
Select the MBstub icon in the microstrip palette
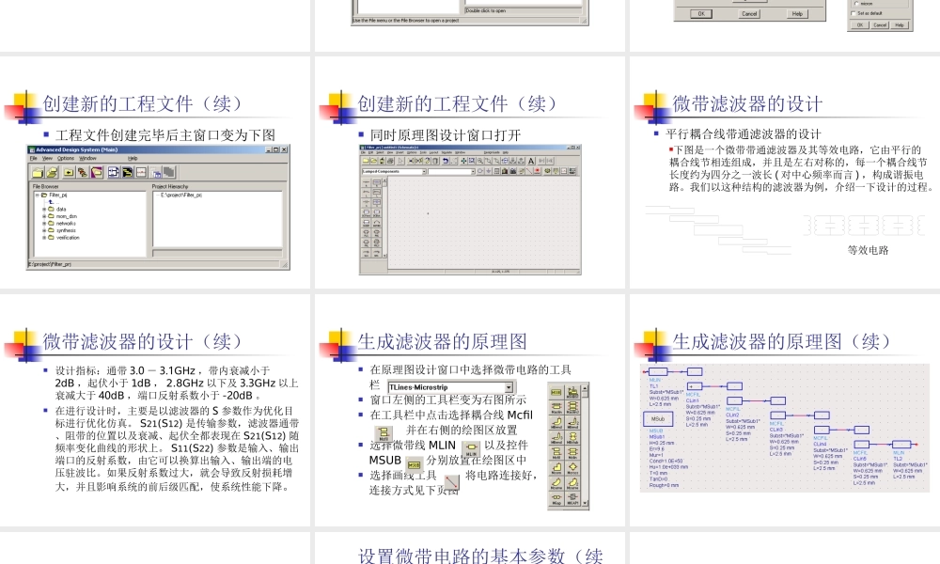572,437
